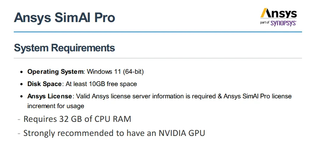319x145 pixels.
Task: Click the At least 10GB free space text
Action: tap(101, 84)
